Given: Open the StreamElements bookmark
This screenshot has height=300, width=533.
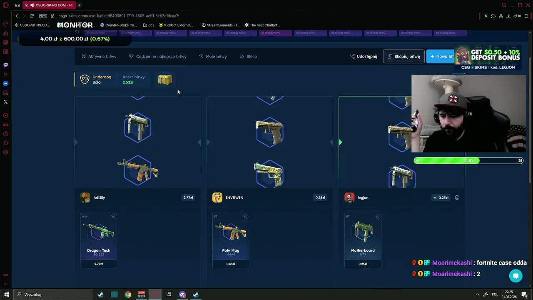Looking at the screenshot, I should [221, 25].
